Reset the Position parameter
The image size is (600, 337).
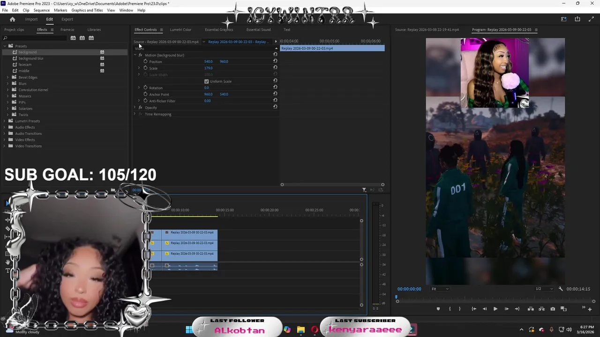[275, 61]
